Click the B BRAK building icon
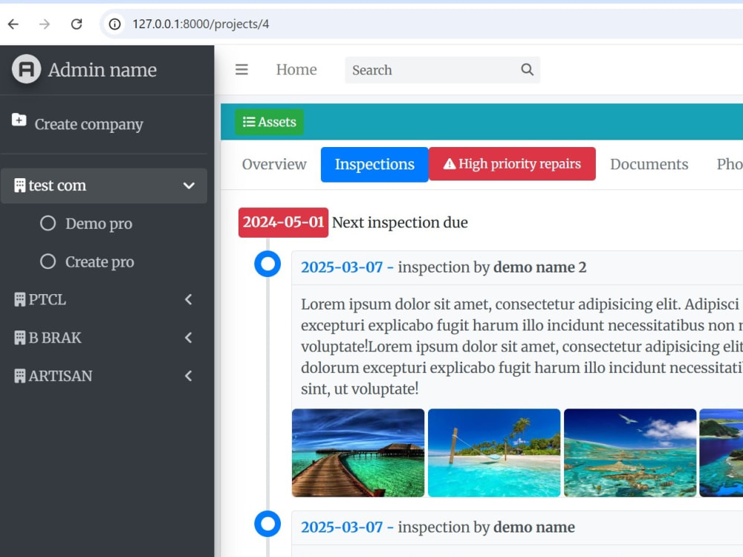The width and height of the screenshot is (743, 557). [x=20, y=338]
